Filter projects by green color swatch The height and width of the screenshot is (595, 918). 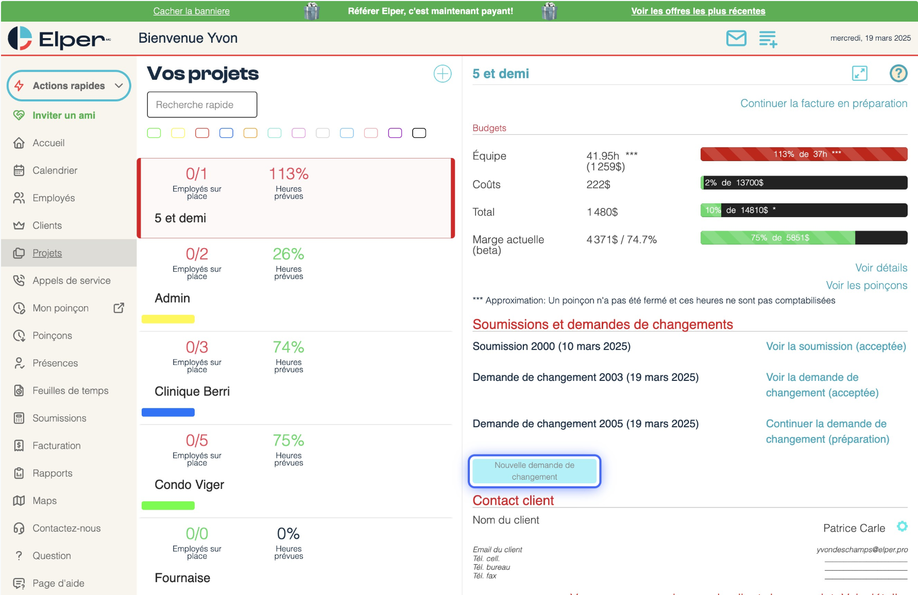(x=154, y=133)
